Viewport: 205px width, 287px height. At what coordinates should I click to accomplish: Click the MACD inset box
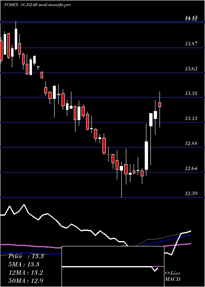pos(113,266)
